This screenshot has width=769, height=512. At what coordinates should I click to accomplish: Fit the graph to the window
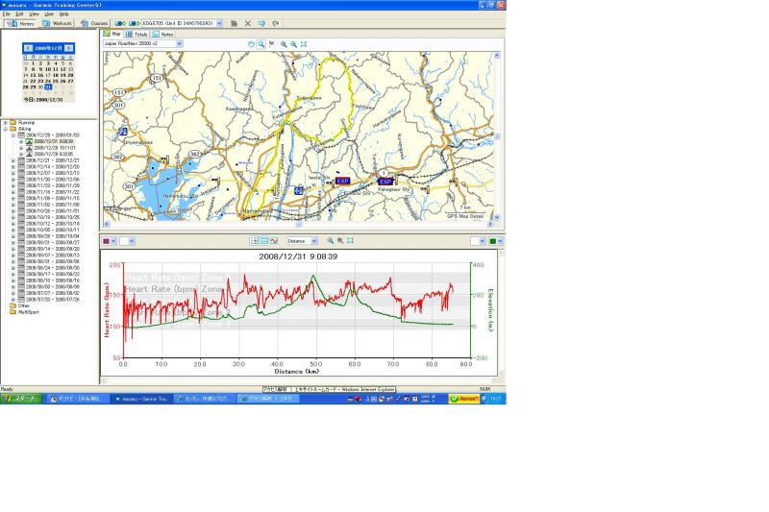tap(350, 240)
